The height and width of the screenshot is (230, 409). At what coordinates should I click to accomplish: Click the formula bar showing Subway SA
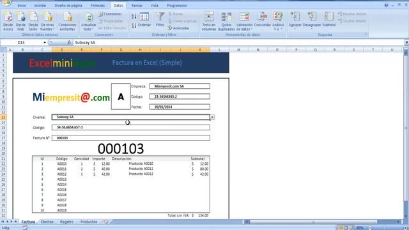click(238, 43)
